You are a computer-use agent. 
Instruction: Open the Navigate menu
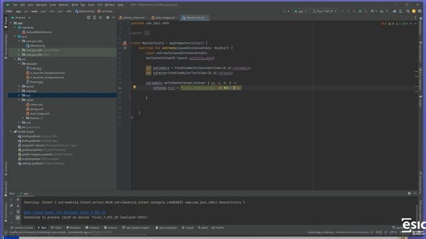point(41,5)
